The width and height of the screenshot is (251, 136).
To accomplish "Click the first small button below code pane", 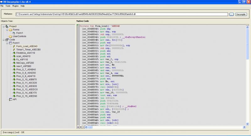I will click(x=78, y=127).
